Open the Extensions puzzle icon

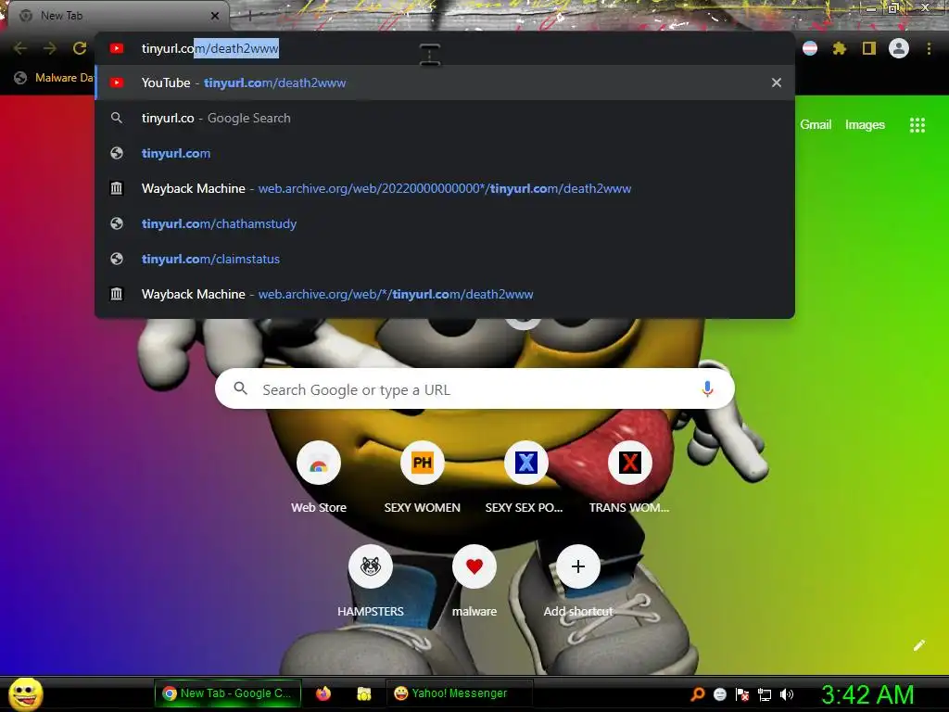(x=839, y=48)
